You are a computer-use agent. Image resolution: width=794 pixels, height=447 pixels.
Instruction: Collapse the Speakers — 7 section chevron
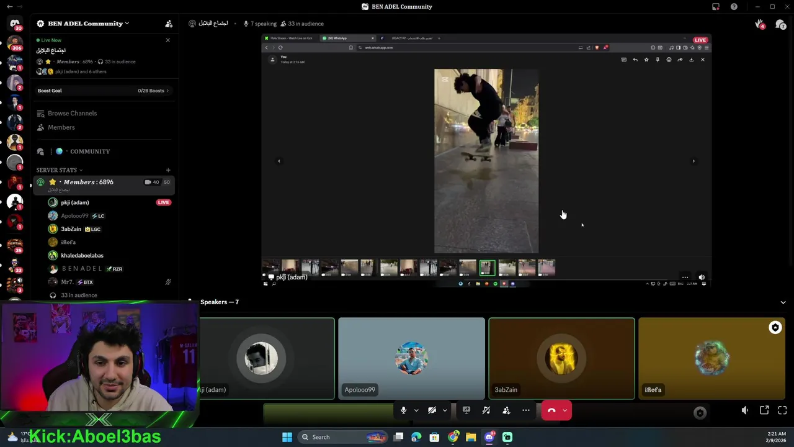pyautogui.click(x=783, y=302)
